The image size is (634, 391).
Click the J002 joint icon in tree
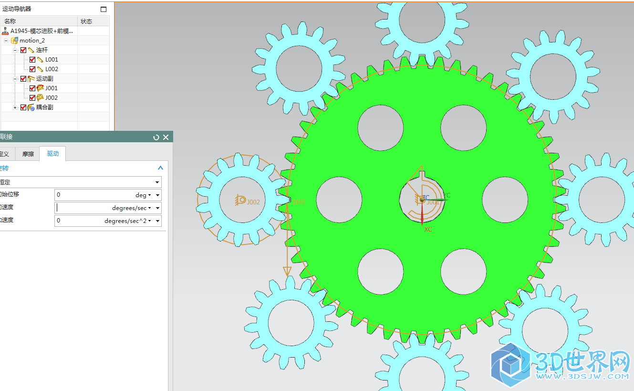[40, 98]
